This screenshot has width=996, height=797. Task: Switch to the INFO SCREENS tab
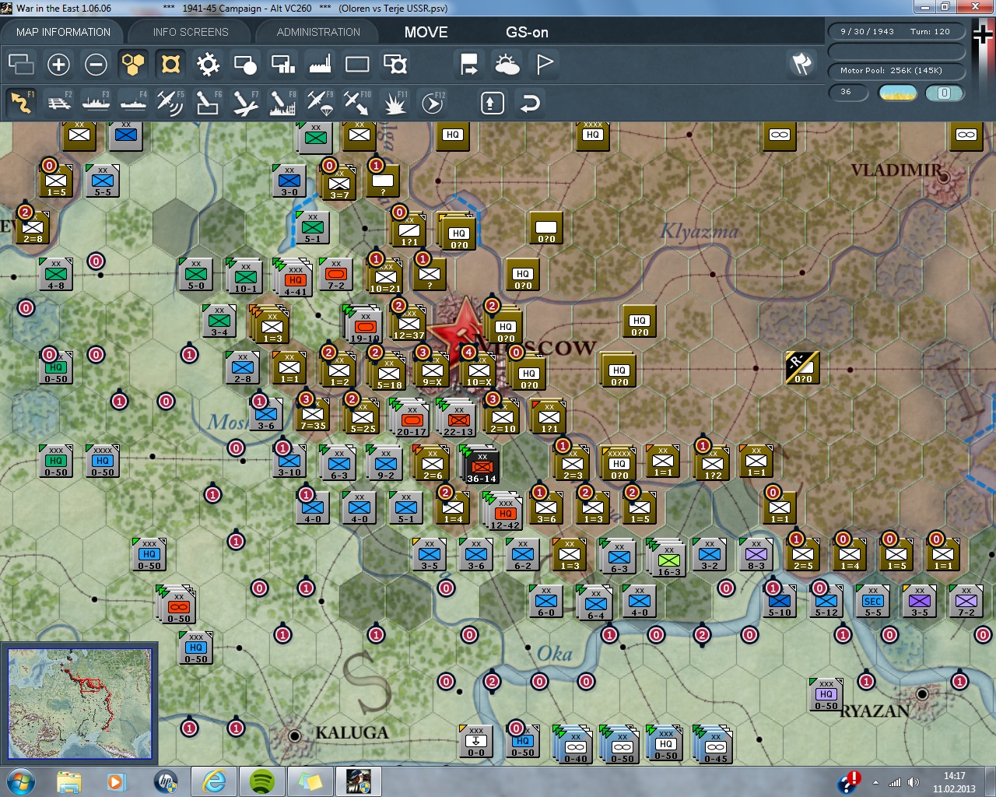tap(191, 32)
